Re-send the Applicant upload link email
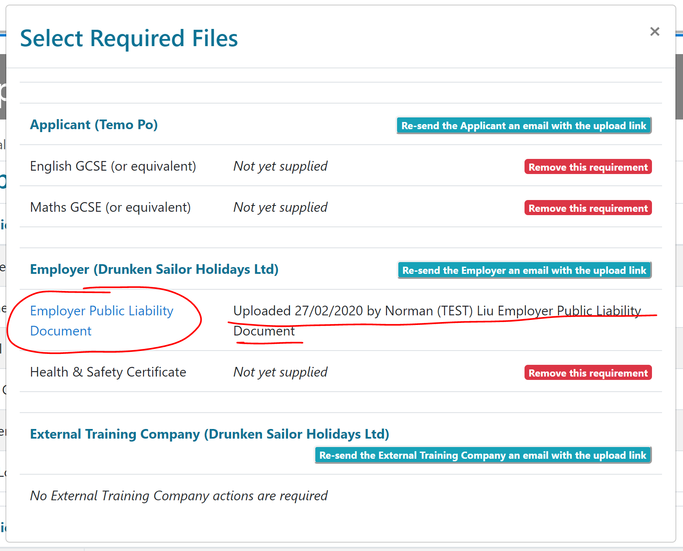Screen dimensions: 683x551 (x=524, y=126)
